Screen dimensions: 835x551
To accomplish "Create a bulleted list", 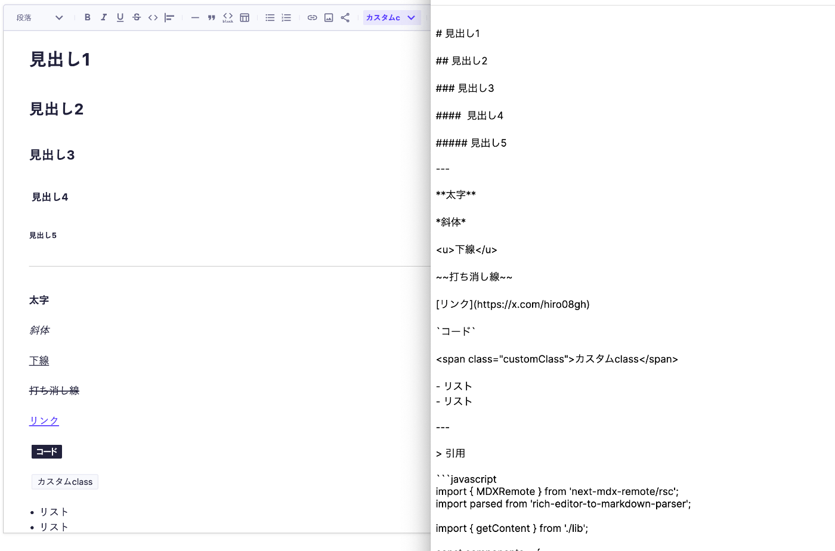I will [x=270, y=17].
